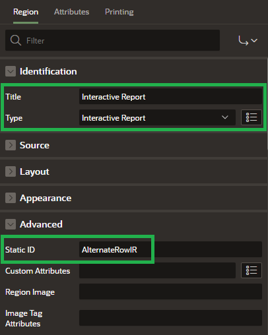This screenshot has width=268, height=335.
Task: Expand the Source section
Action: (x=11, y=145)
